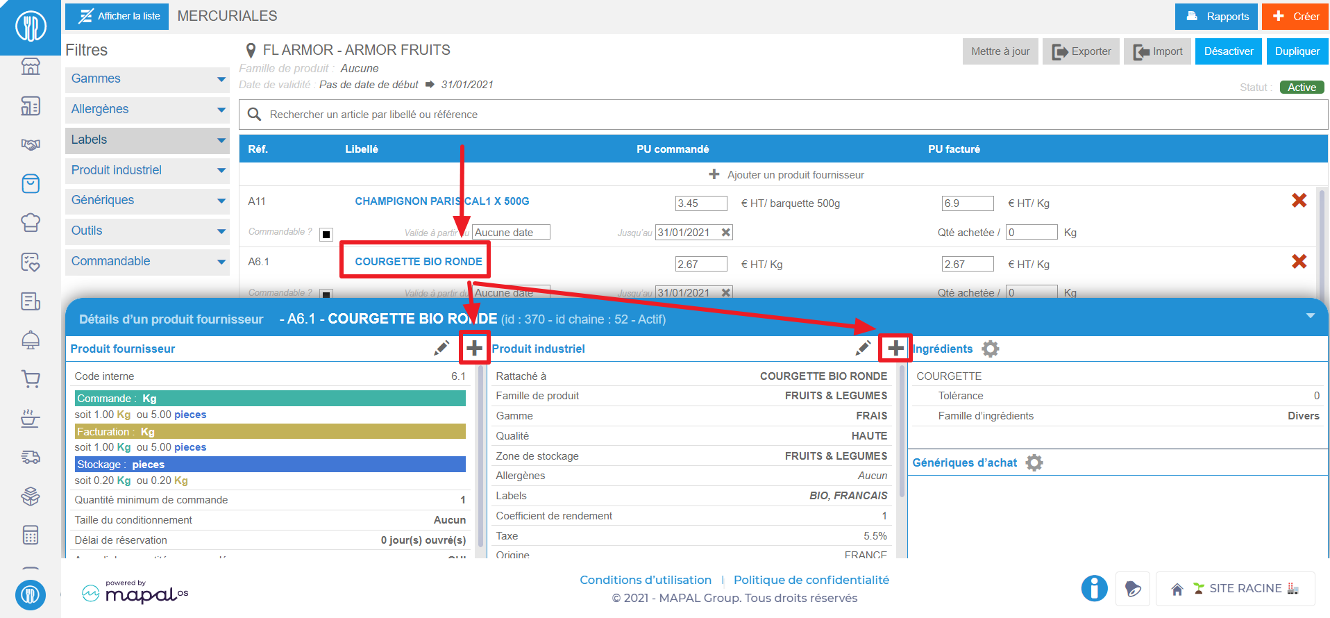Open the Labels filter section
Screen dimensions: 1330x618
pos(147,140)
